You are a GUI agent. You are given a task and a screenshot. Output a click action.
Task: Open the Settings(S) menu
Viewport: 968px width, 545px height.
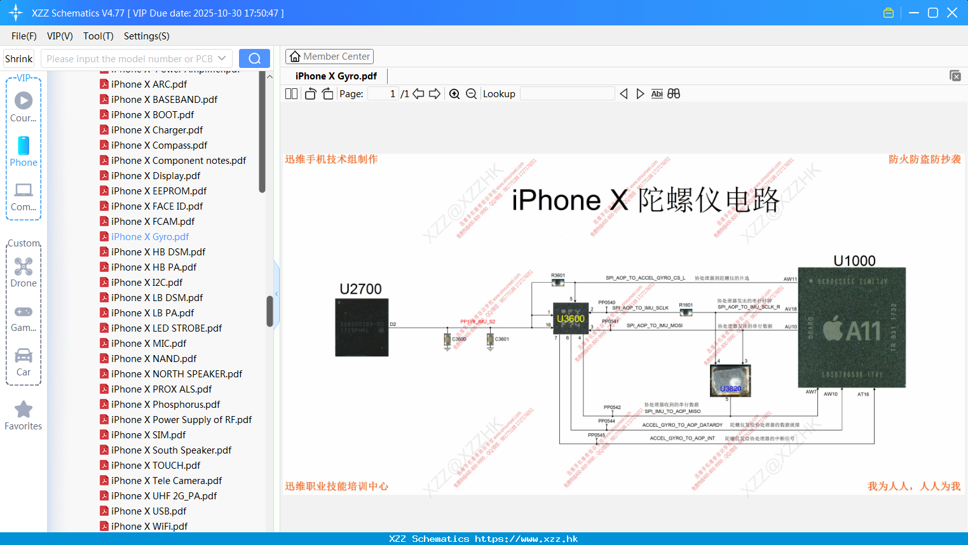(147, 36)
